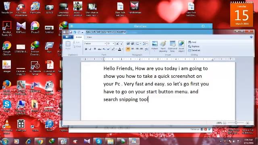The image size is (258, 145).
Task: Open Internet Explorer from taskbar
Action: click(28, 141)
